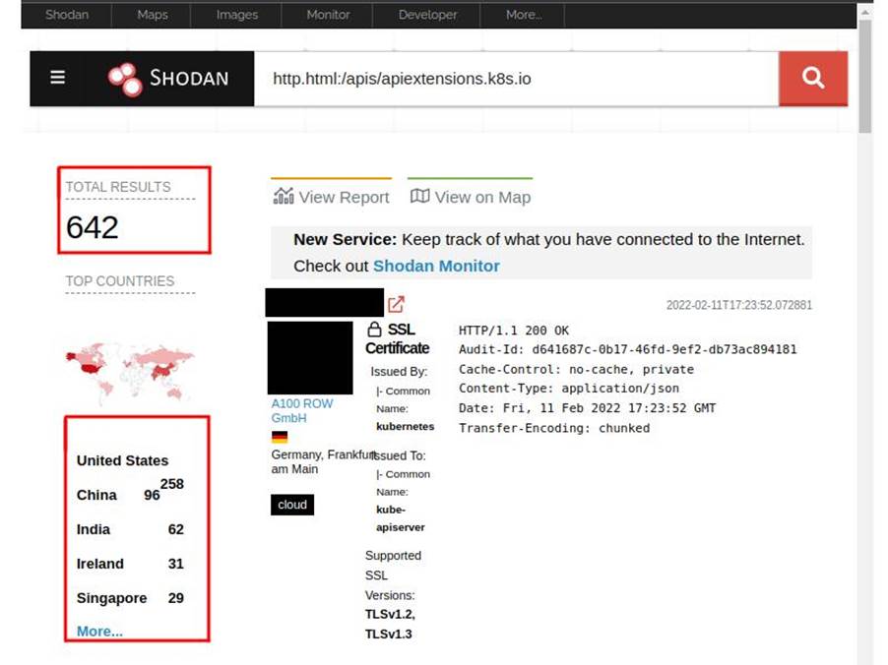Open the Shodan tab in top navigation
Viewport: 888px width, 665px height.
coord(67,15)
